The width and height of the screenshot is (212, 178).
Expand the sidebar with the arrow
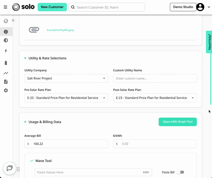tap(13, 21)
